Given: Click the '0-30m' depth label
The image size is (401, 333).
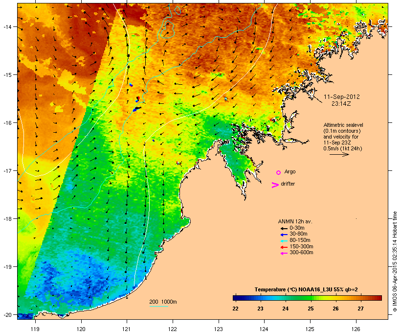Looking at the screenshot, I should (x=297, y=228).
